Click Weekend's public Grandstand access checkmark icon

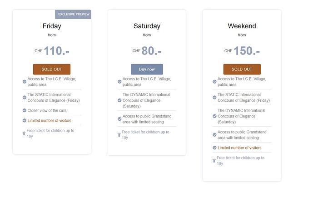click(214, 135)
